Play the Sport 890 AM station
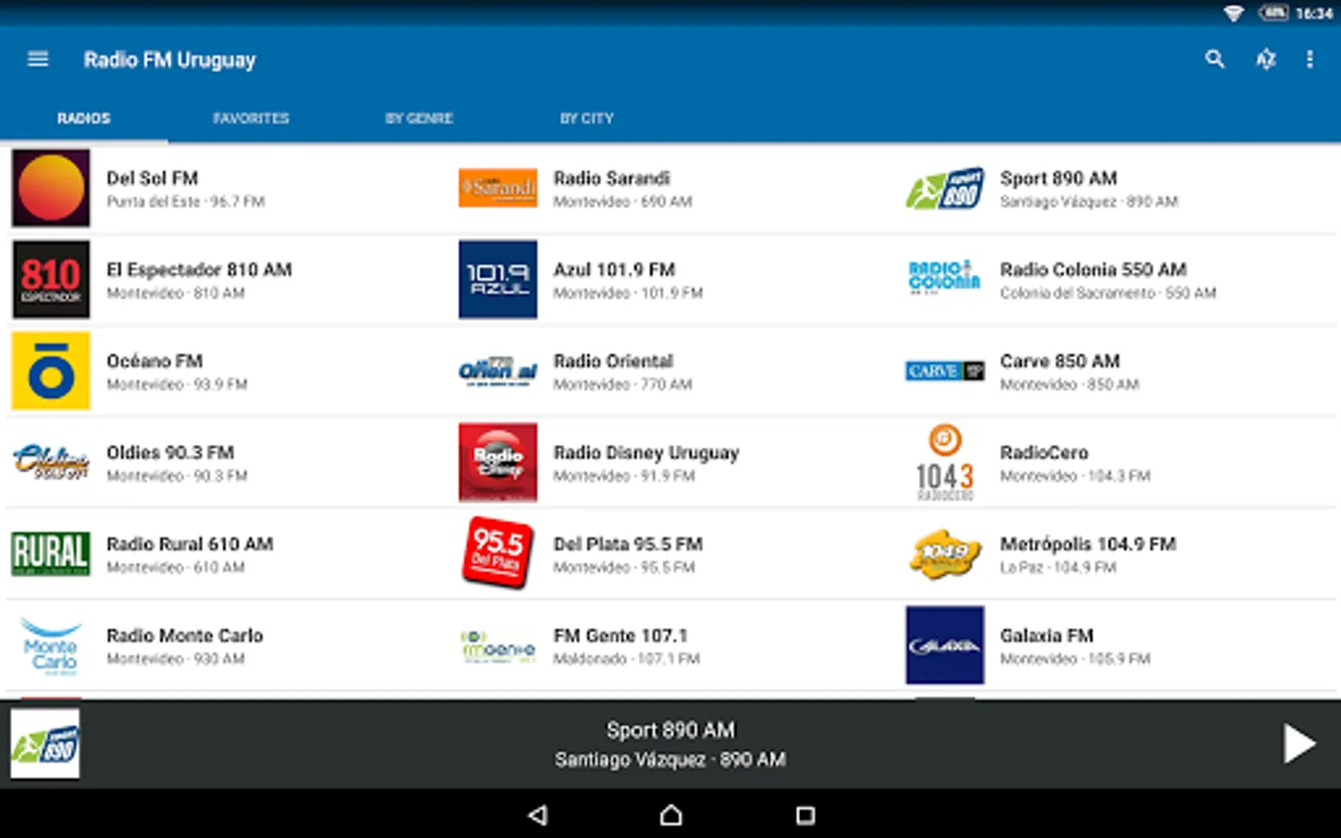Image resolution: width=1341 pixels, height=838 pixels. pyautogui.click(x=1298, y=744)
